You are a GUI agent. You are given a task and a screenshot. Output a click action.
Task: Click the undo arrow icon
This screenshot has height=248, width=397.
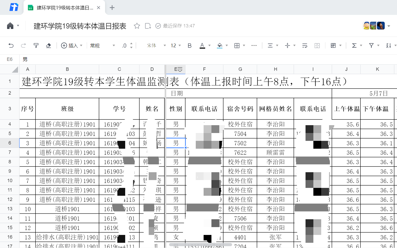11,45
